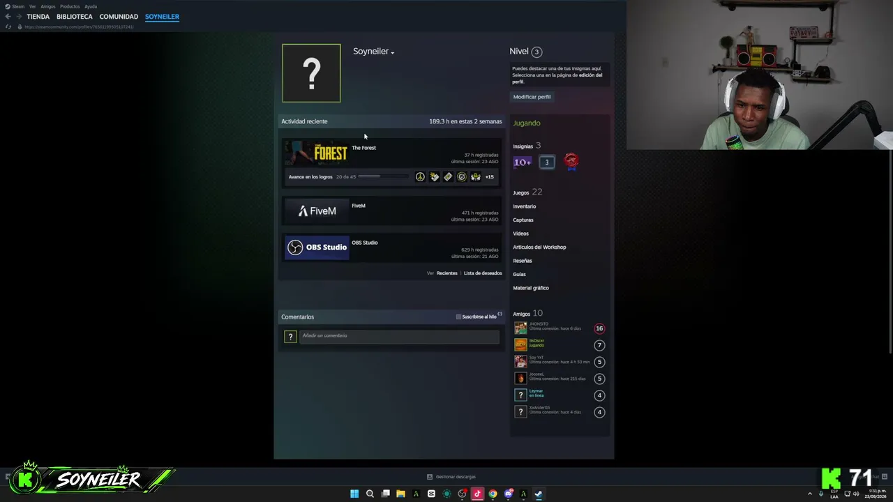
Task: Go forward with the Steam forward arrow
Action: click(17, 17)
